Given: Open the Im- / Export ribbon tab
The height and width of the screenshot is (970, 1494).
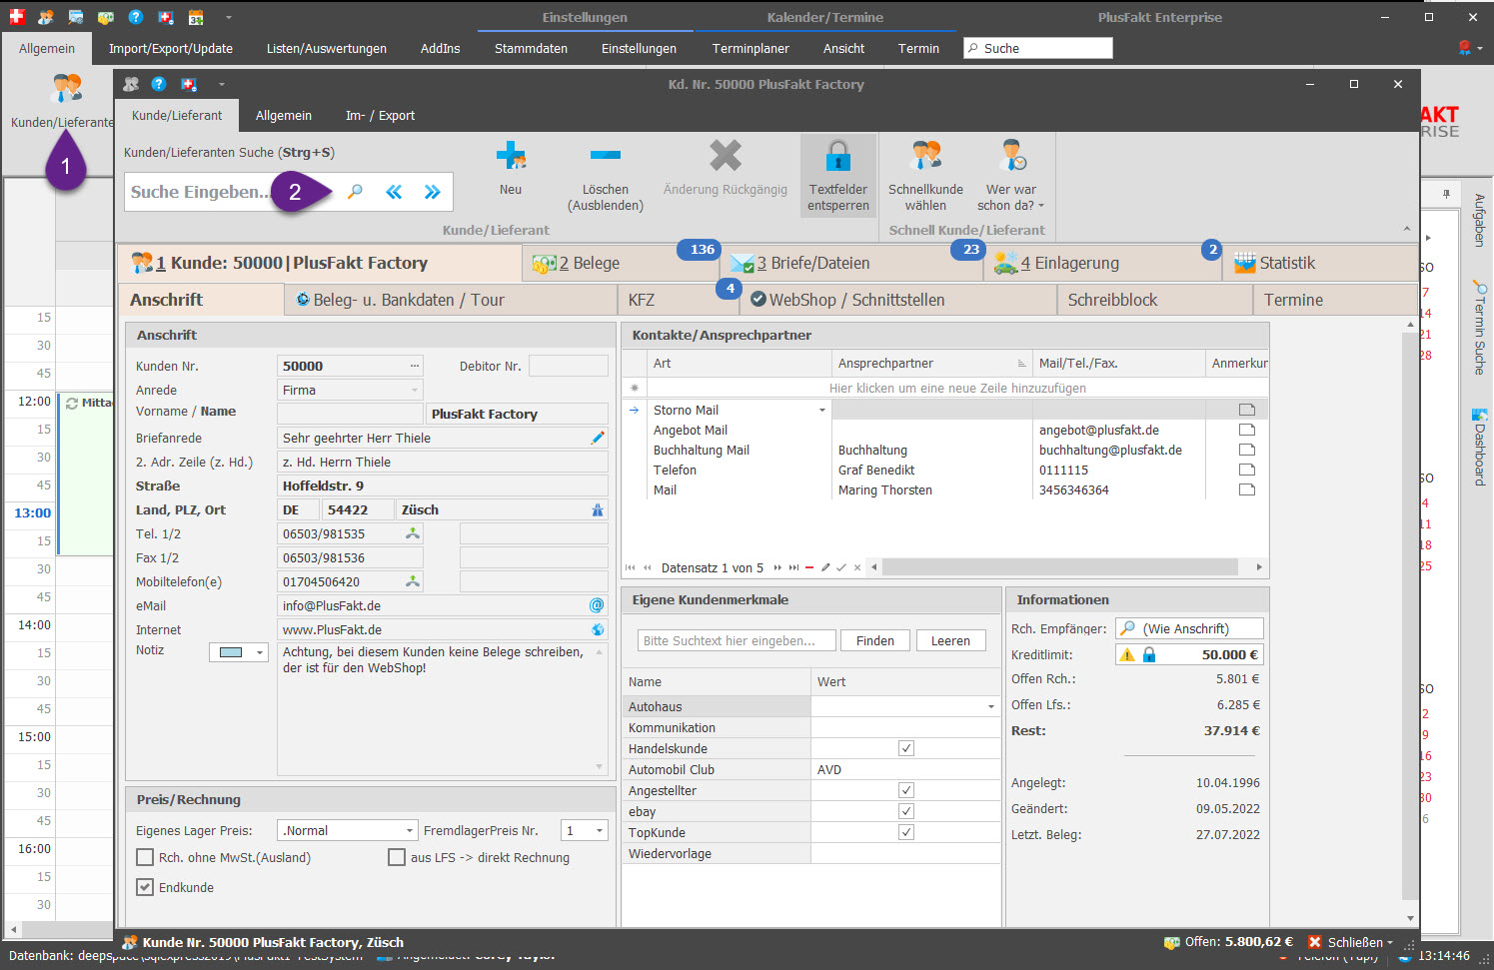Looking at the screenshot, I should pyautogui.click(x=380, y=116).
